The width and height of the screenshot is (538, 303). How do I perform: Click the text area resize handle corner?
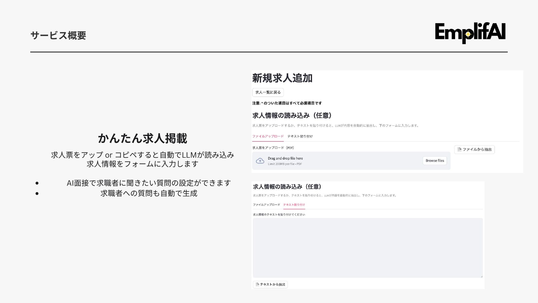coord(481,276)
